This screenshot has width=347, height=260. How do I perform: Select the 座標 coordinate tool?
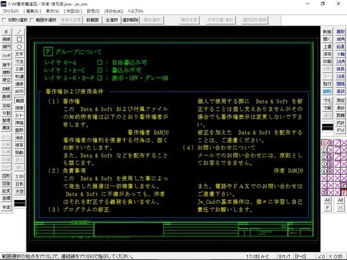6,198
